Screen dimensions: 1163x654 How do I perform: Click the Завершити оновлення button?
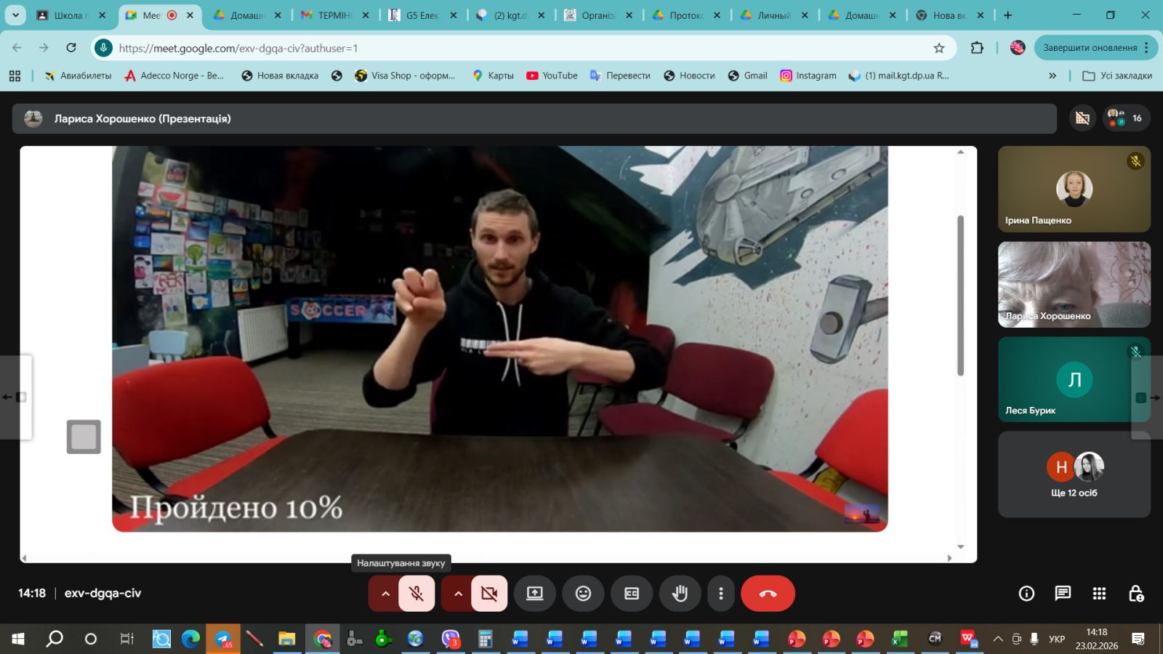click(1090, 48)
